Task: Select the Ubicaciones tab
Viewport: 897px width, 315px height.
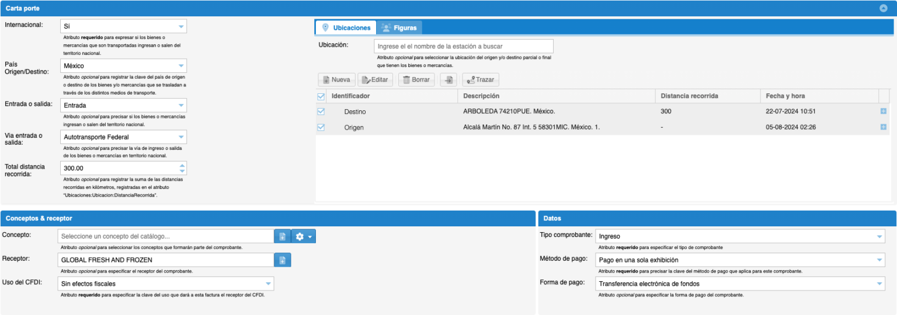Action: point(346,27)
